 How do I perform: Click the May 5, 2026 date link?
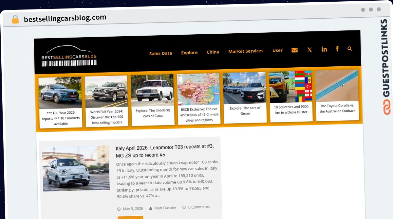[133, 209]
